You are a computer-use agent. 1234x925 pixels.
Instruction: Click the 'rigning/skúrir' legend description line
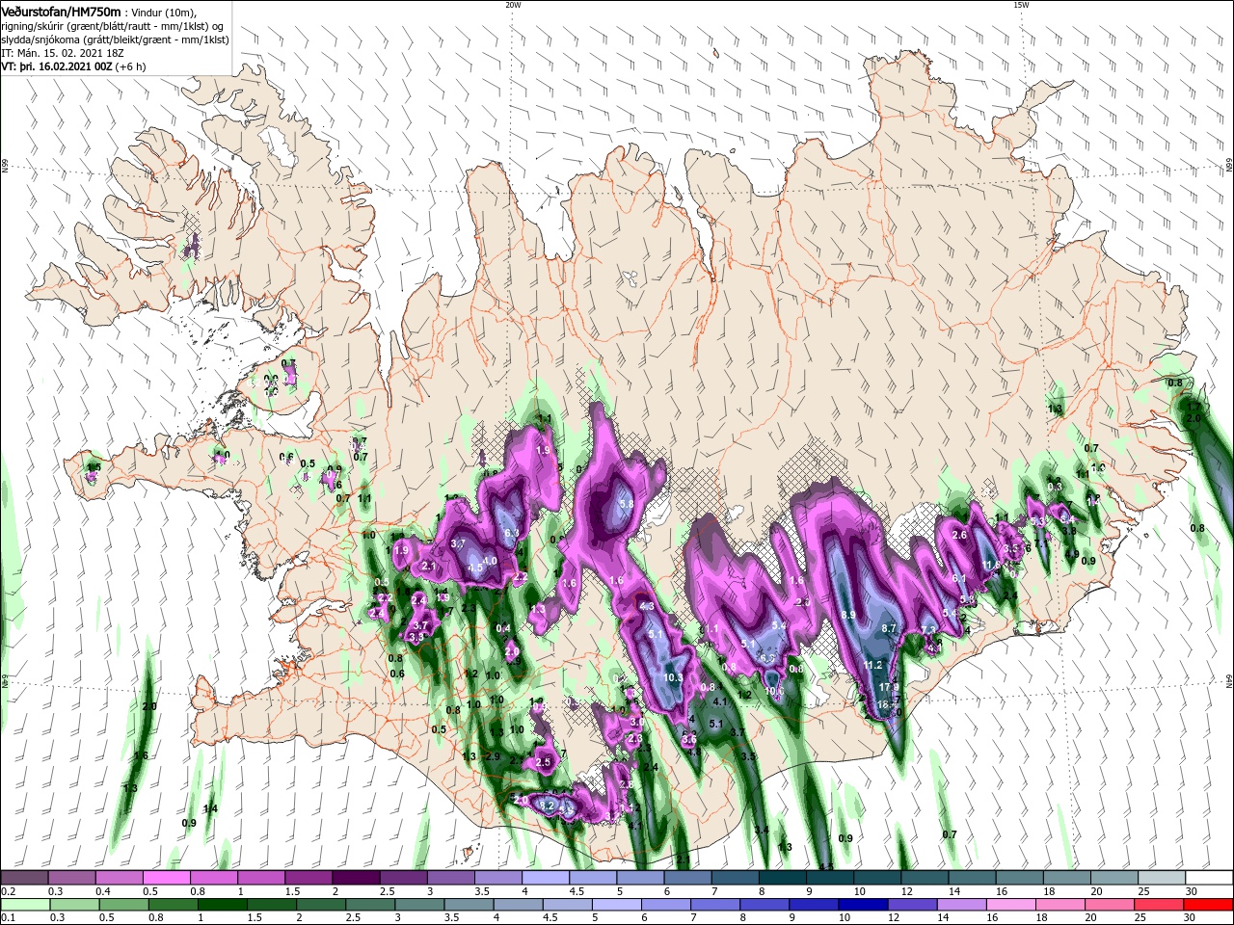(x=113, y=25)
